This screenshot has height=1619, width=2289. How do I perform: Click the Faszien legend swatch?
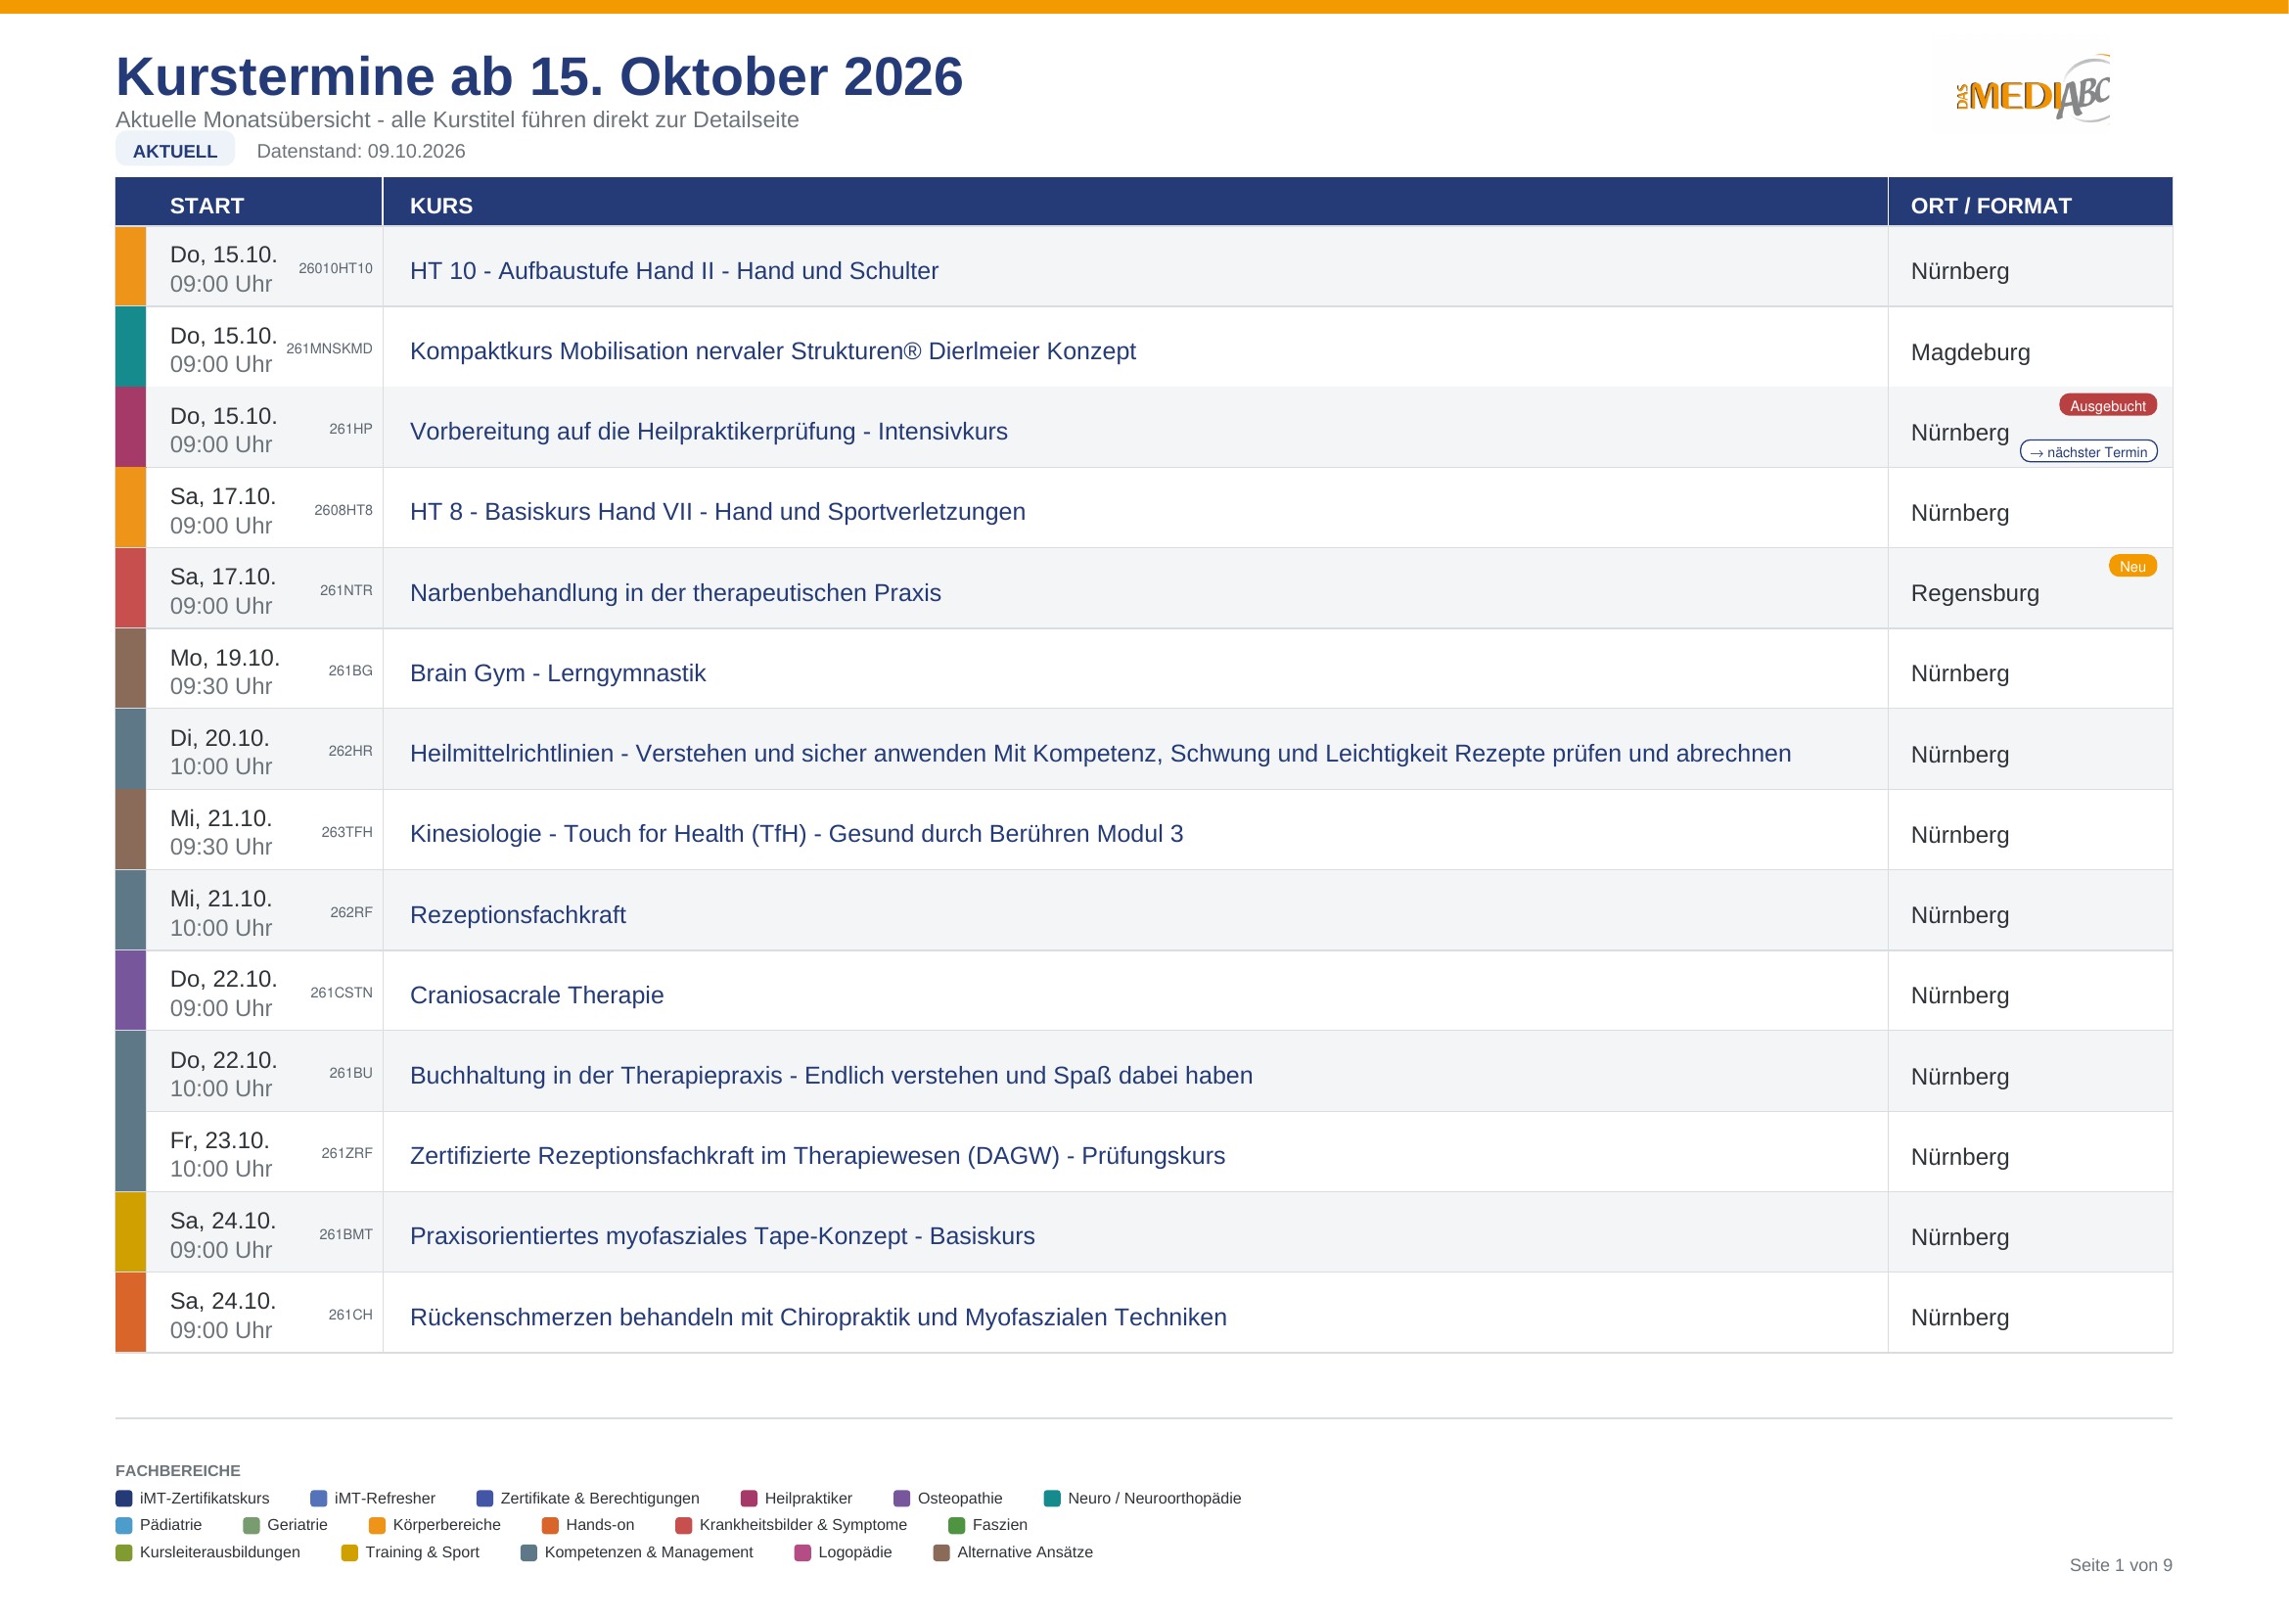956,1524
